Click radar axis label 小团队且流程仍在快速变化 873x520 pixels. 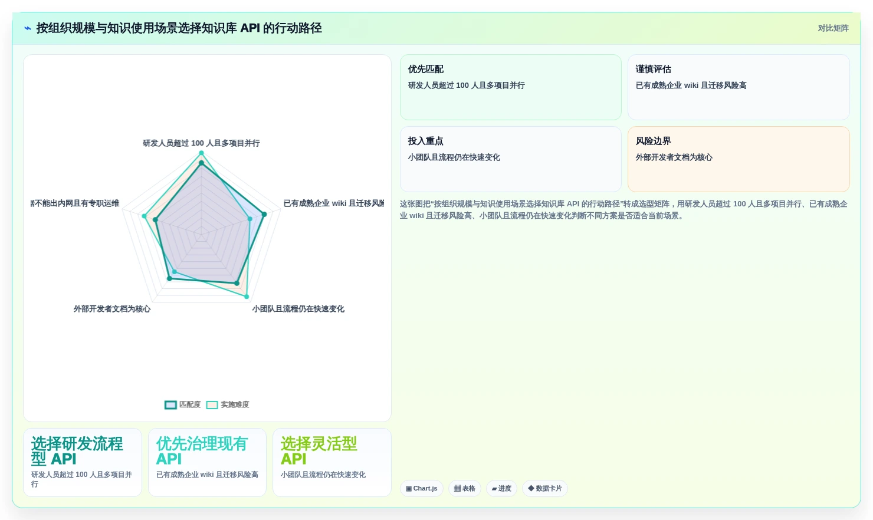point(298,309)
